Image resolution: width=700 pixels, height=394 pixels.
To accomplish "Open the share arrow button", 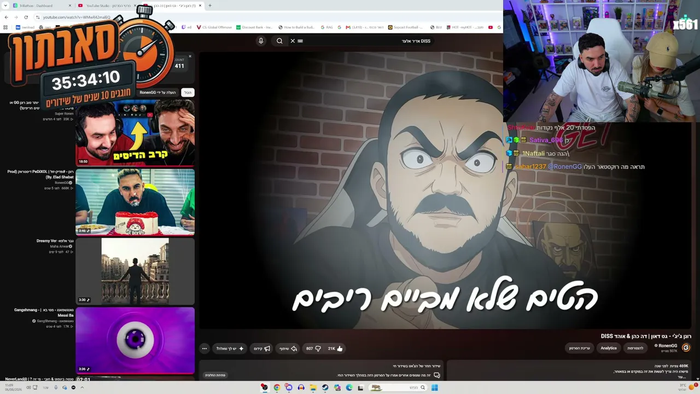I will tap(288, 349).
